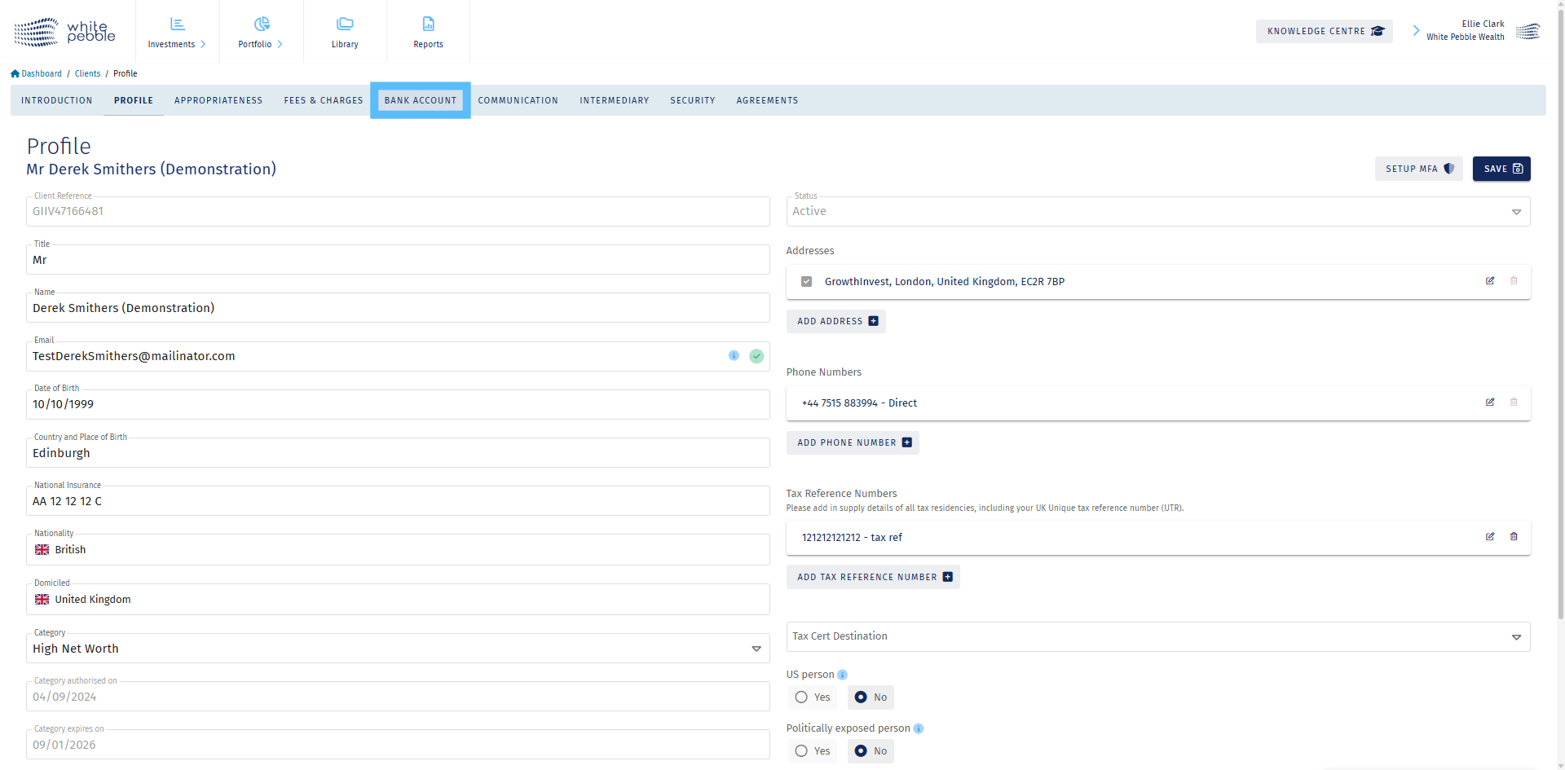
Task: Edit the +44 7515 883994 phone number
Action: (x=1490, y=403)
